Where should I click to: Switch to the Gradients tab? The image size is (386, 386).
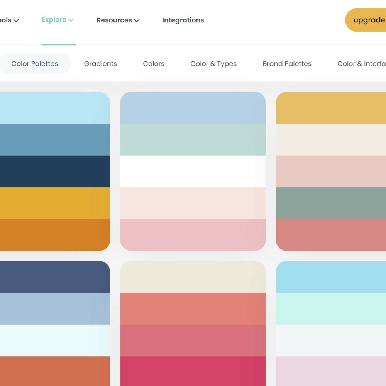click(100, 64)
